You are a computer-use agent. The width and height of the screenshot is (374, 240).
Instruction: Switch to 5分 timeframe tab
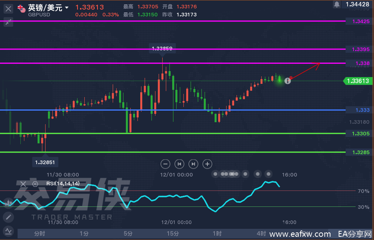pyautogui.click(x=128, y=234)
